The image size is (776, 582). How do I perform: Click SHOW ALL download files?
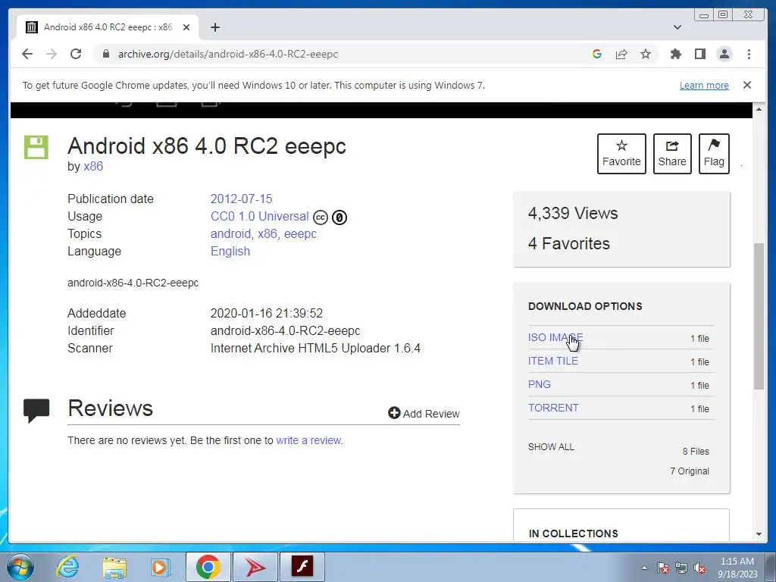[551, 447]
